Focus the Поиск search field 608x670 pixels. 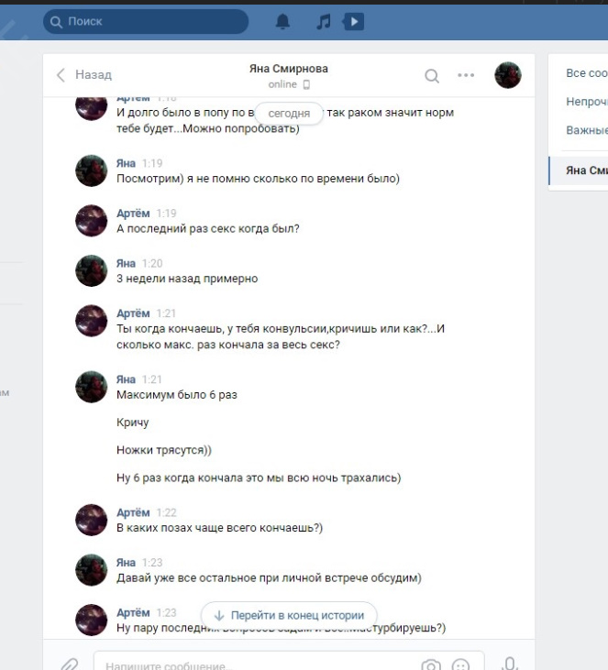point(146,21)
